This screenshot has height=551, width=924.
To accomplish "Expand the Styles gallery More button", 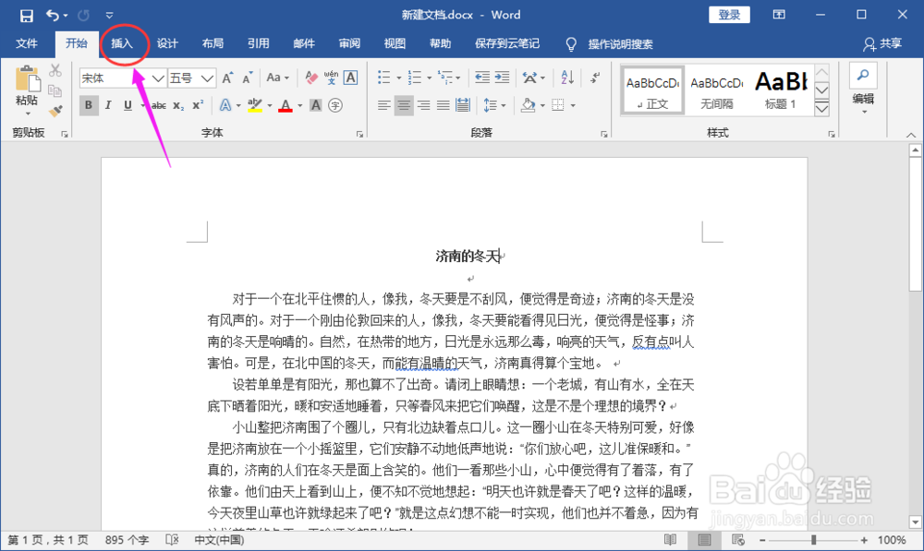I will pyautogui.click(x=821, y=108).
